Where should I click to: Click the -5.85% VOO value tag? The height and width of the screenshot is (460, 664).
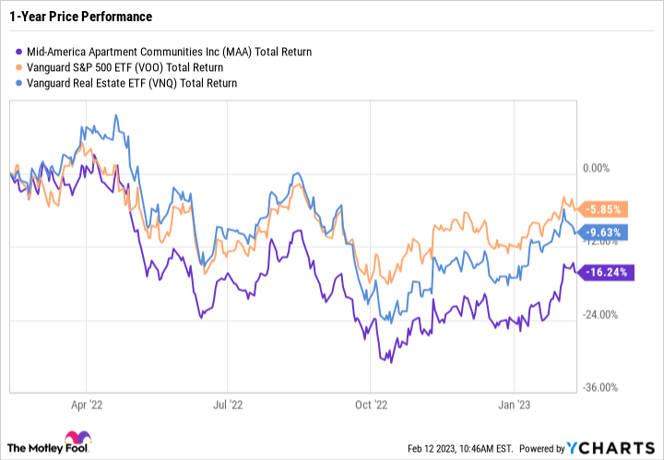(602, 208)
